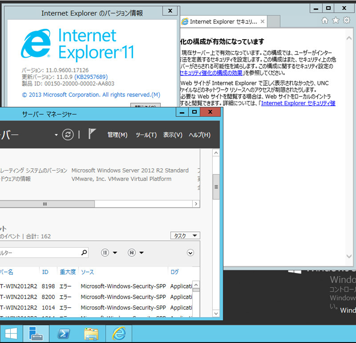356x343 pixels.
Task: Click the Server Manager refresh icon
Action: click(x=68, y=134)
